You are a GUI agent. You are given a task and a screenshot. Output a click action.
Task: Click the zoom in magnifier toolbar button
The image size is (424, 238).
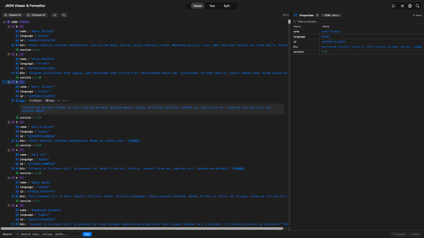pos(64,15)
